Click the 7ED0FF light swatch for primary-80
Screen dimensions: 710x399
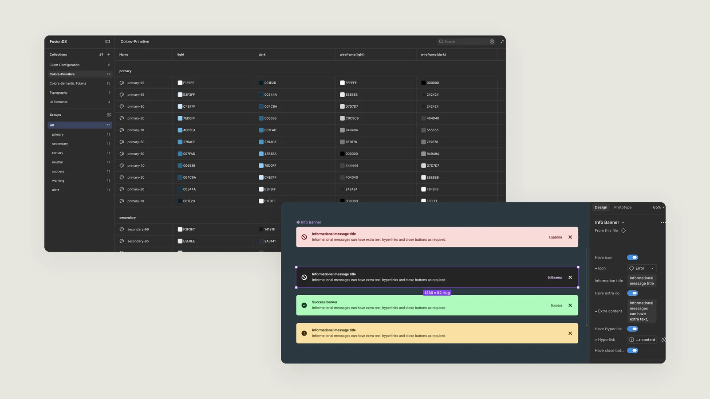point(180,118)
